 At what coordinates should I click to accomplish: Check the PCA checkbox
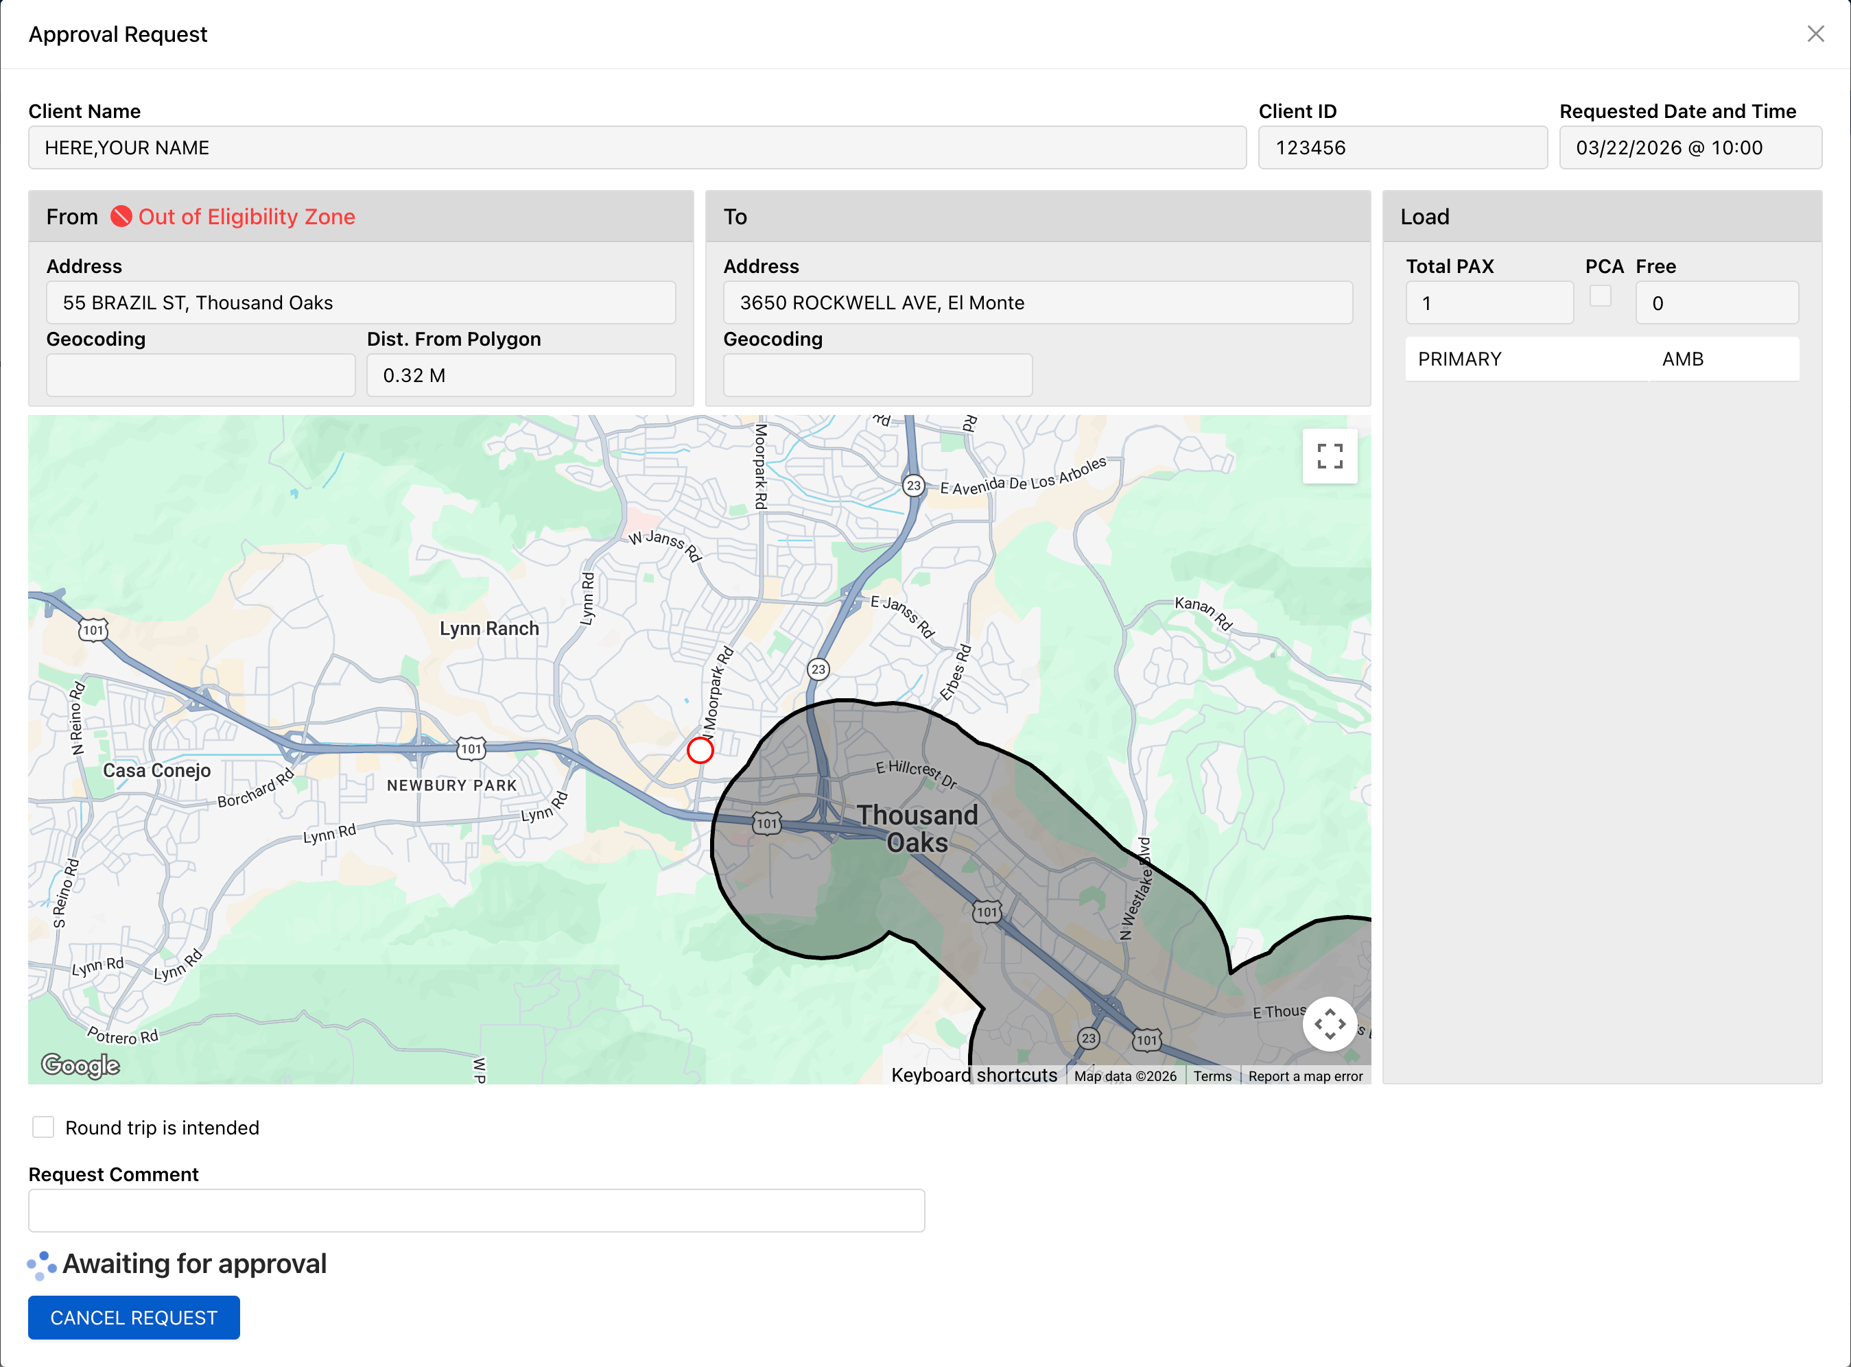pyautogui.click(x=1601, y=296)
